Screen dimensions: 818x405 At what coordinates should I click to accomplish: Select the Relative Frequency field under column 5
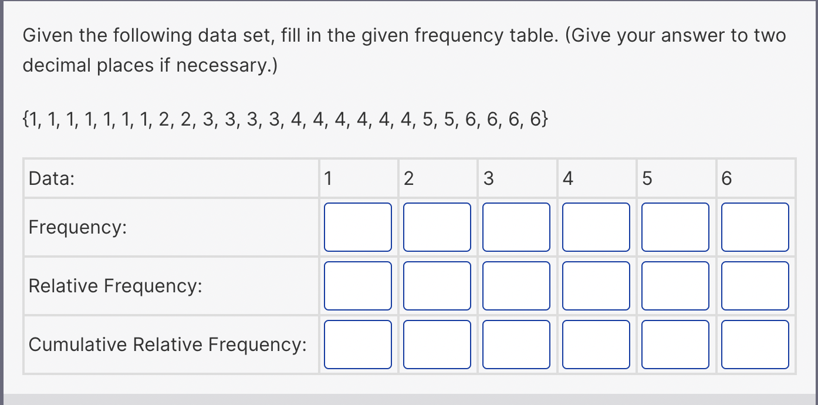tap(675, 286)
